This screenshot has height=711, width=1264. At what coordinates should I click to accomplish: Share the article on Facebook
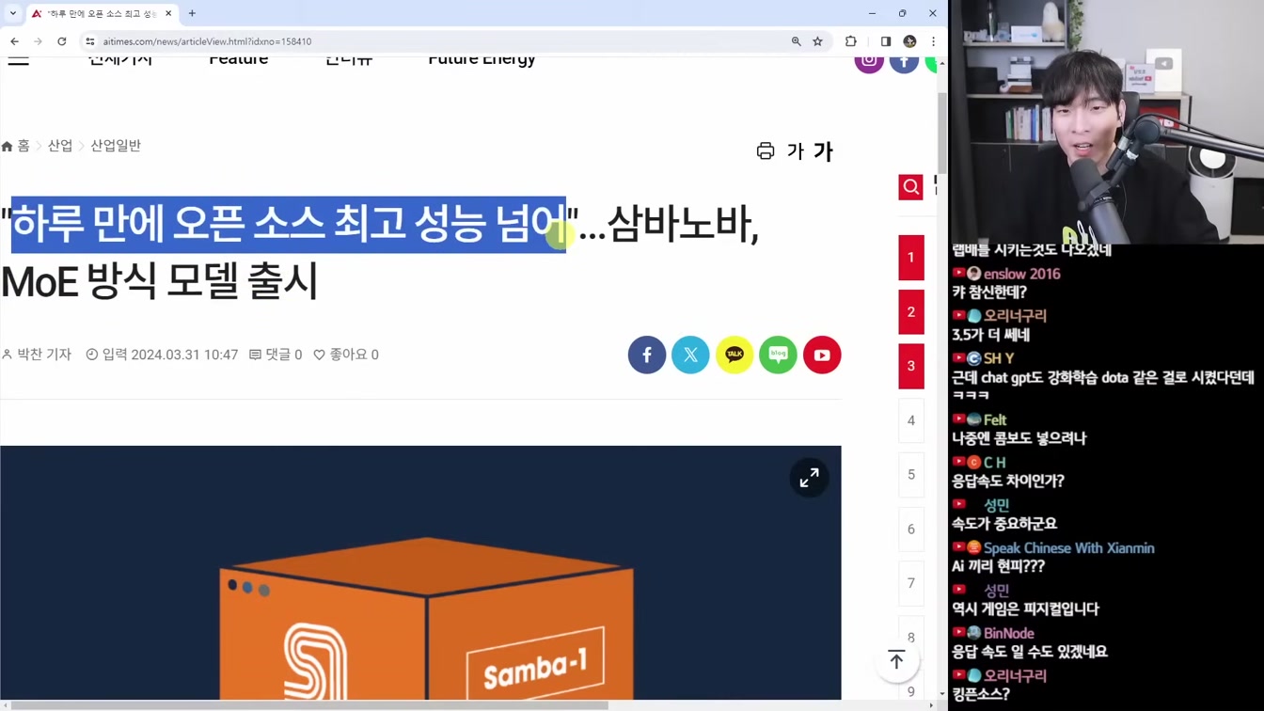(x=647, y=355)
